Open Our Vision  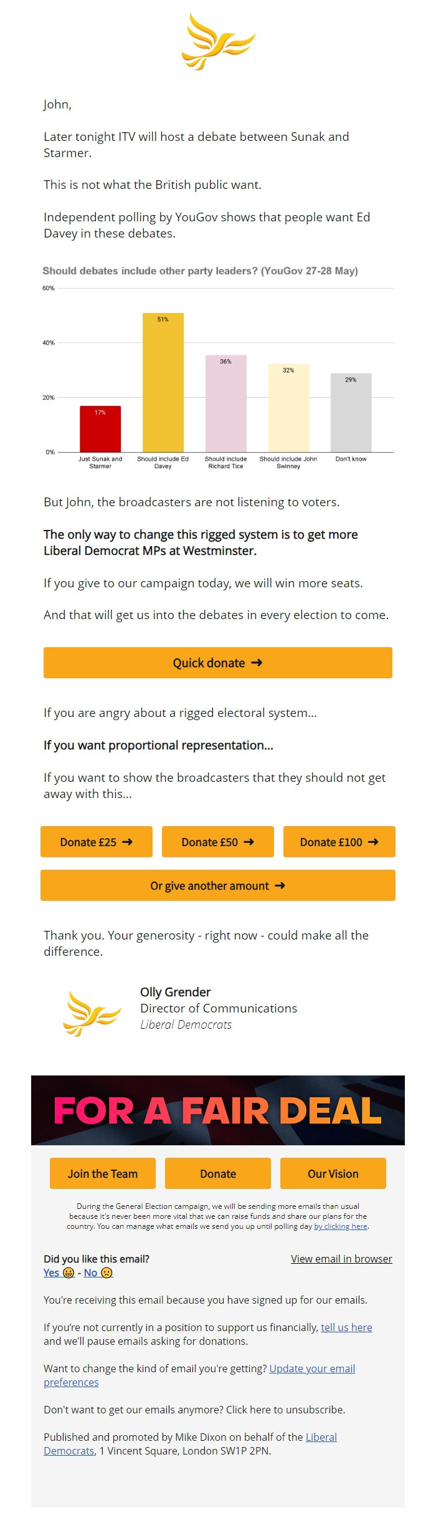point(333,1173)
